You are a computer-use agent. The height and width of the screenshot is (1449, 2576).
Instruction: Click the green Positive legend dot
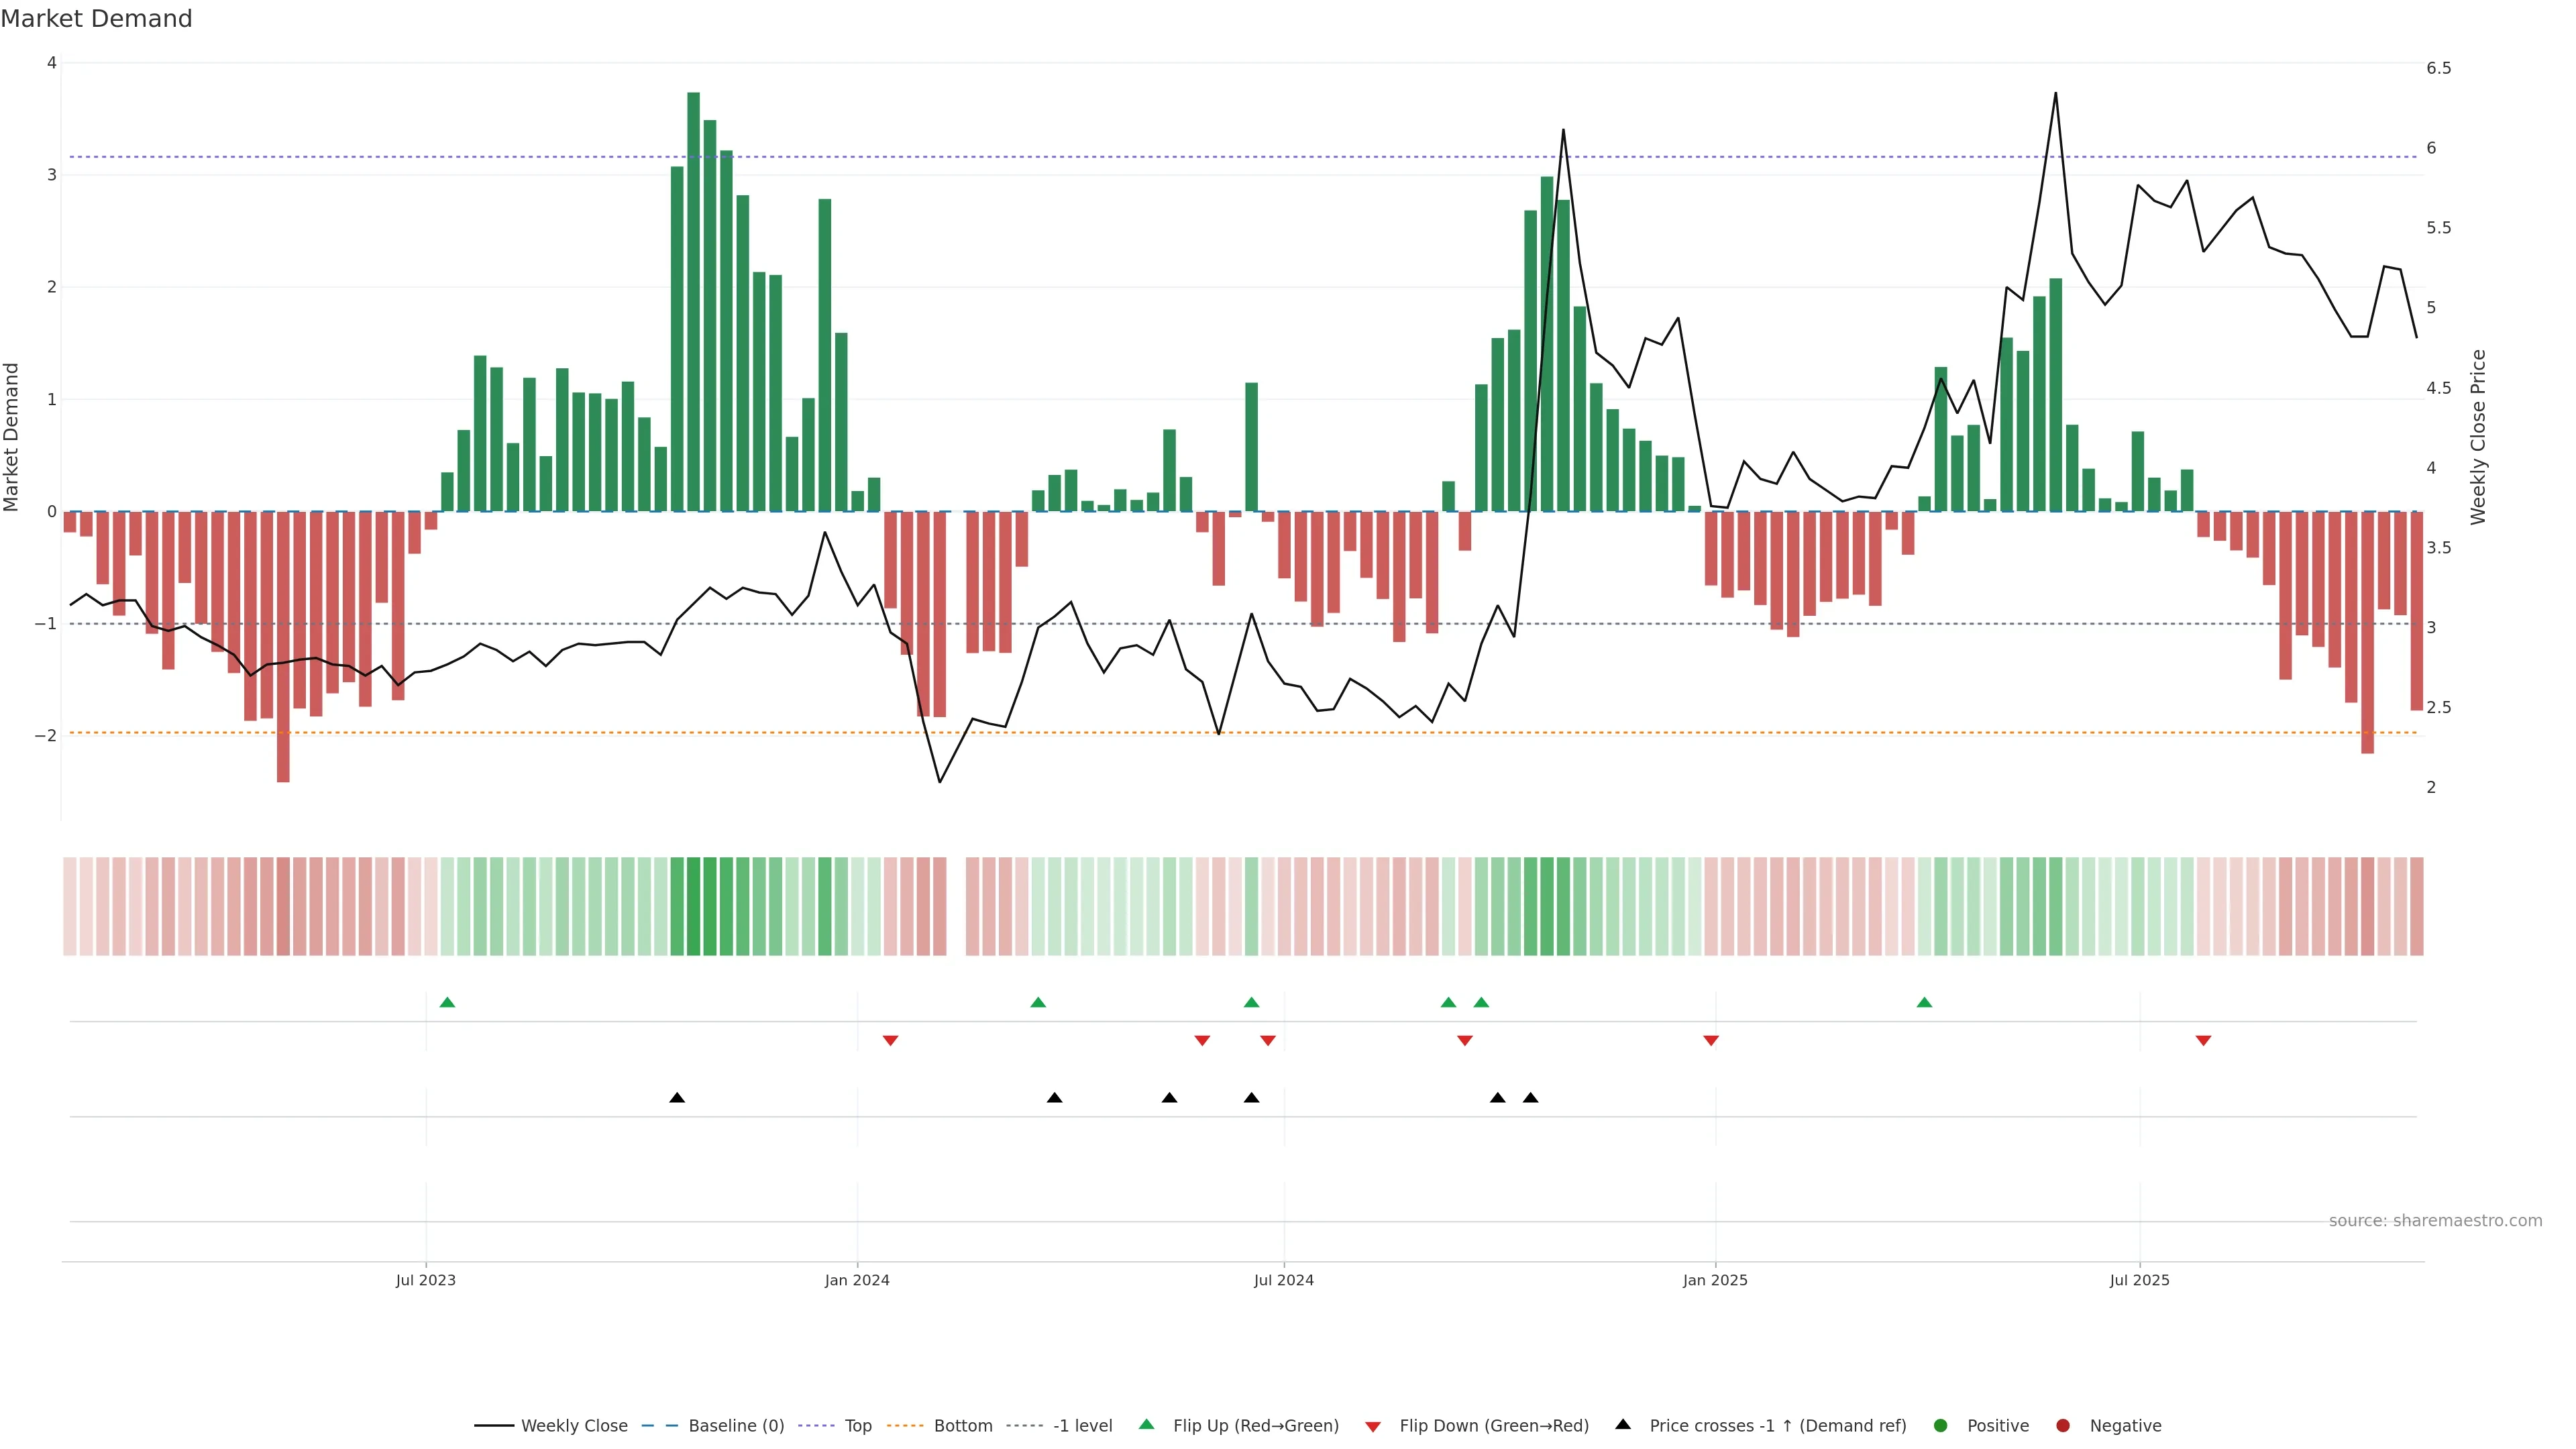coord(1941,1426)
